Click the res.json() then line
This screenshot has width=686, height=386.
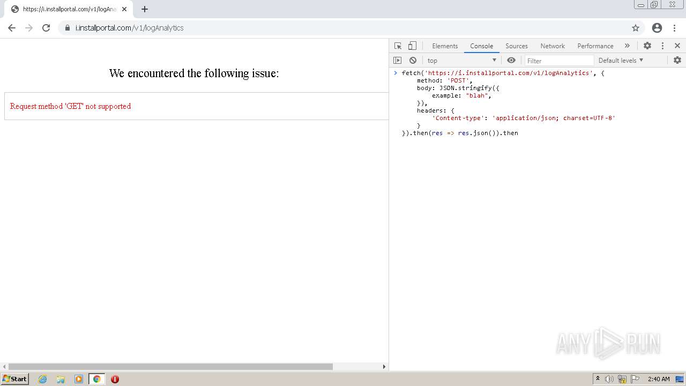460,133
